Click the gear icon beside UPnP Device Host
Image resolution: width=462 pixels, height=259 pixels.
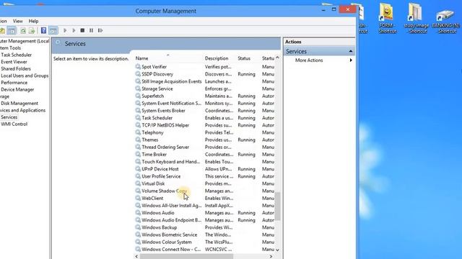[138, 169]
